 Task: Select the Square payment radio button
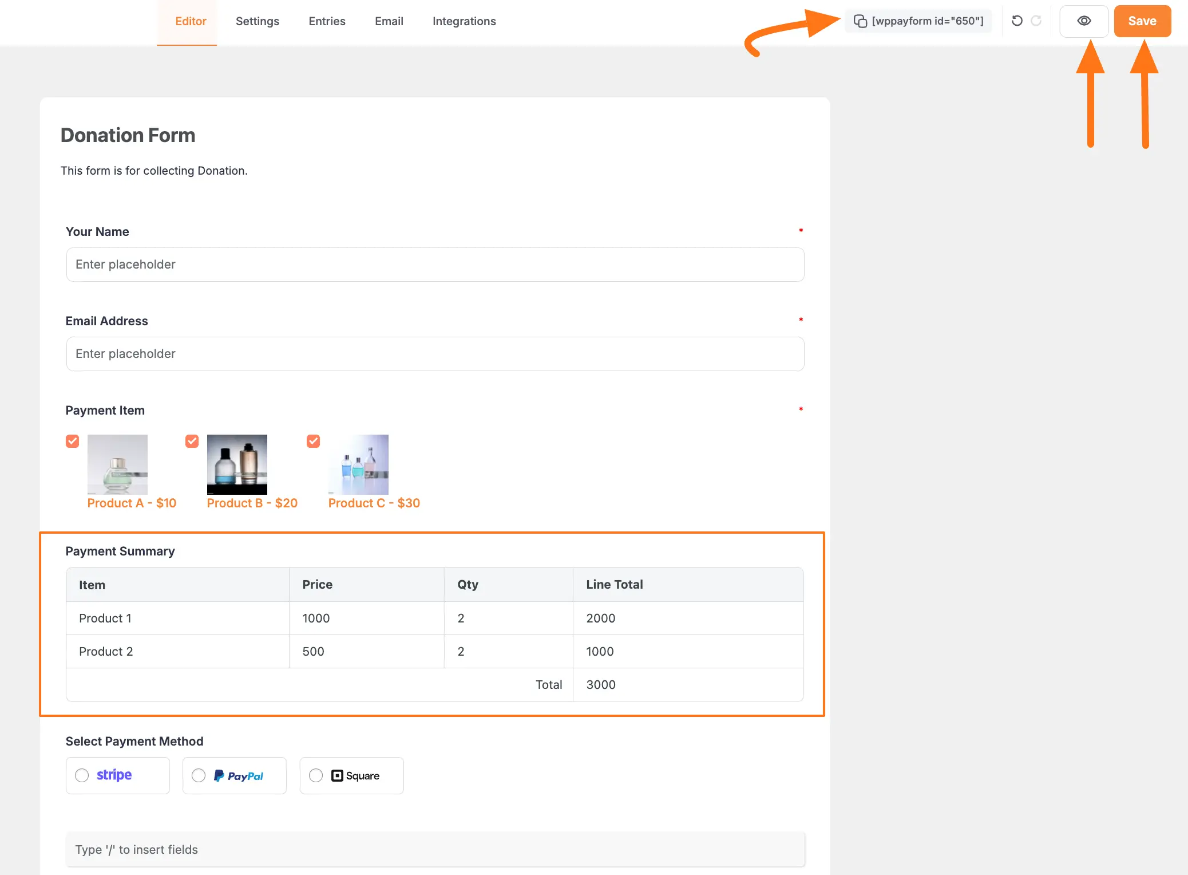[x=315, y=775]
